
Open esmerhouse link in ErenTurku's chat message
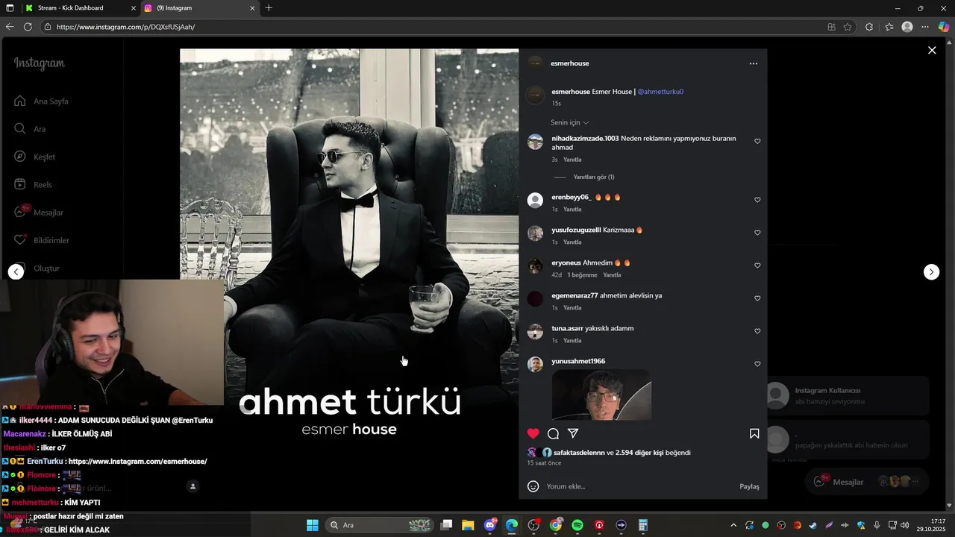(137, 462)
